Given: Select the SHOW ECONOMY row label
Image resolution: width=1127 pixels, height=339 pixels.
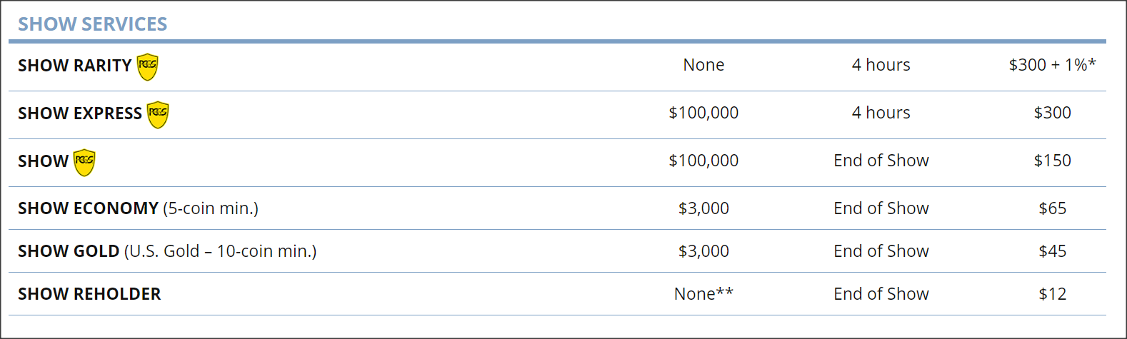Looking at the screenshot, I should 138,208.
